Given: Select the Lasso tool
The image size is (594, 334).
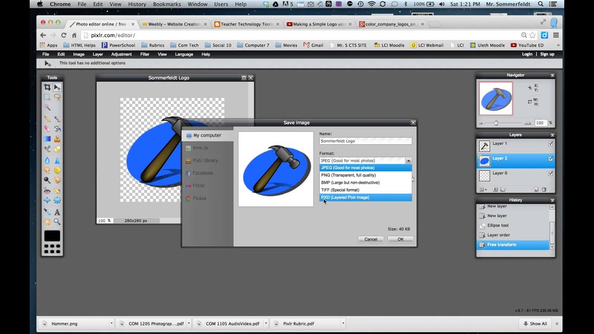Looking at the screenshot, I should [x=57, y=97].
